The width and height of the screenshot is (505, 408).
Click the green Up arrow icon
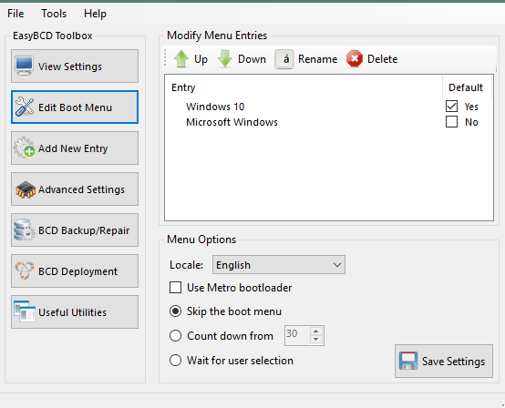[181, 59]
